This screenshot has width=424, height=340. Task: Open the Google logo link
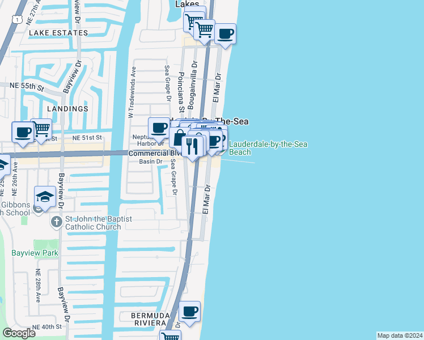[x=19, y=333]
